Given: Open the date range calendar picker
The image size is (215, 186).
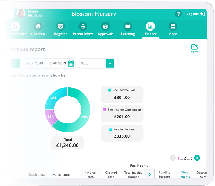Looking at the screenshot, I should 71,63.
